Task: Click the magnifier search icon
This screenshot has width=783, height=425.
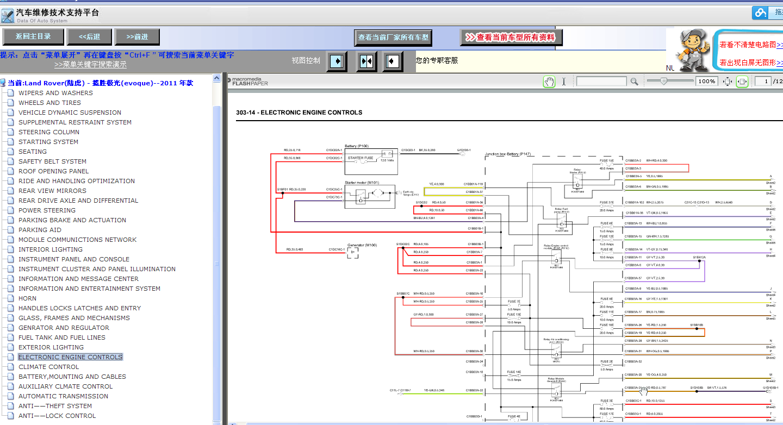Action: click(634, 82)
